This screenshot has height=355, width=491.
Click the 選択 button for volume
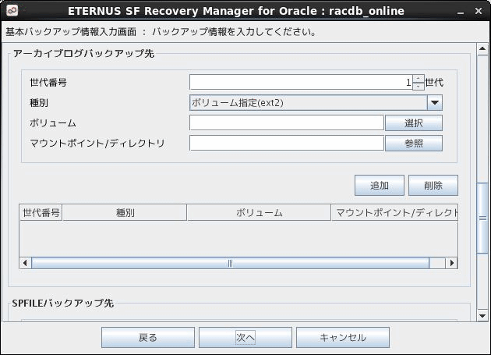click(414, 123)
